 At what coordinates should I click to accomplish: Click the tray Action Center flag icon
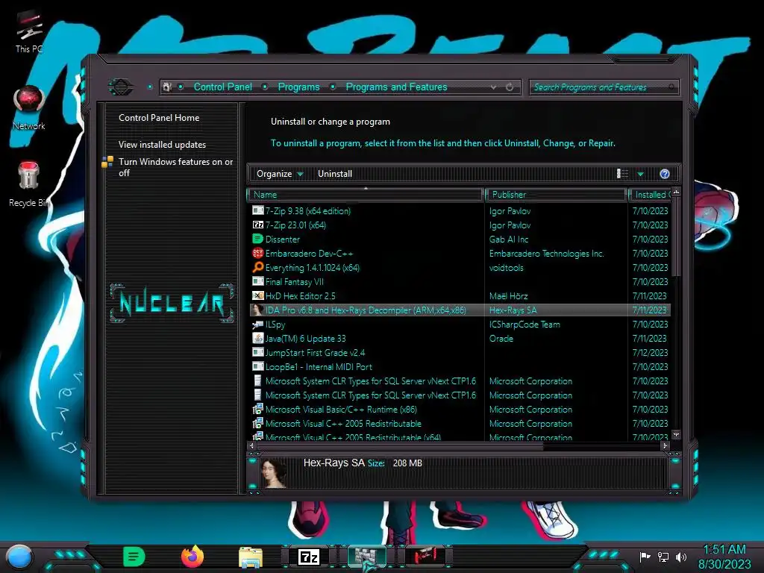click(645, 557)
